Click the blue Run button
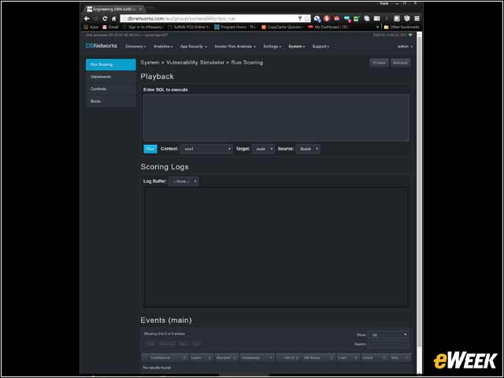 tap(150, 149)
